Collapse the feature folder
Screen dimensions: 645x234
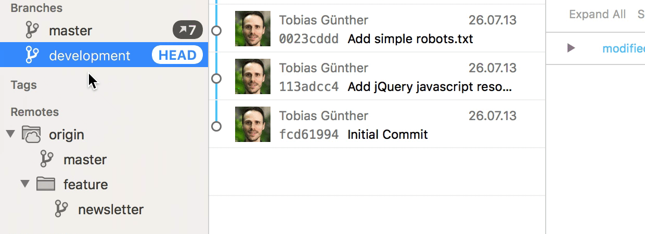(24, 184)
